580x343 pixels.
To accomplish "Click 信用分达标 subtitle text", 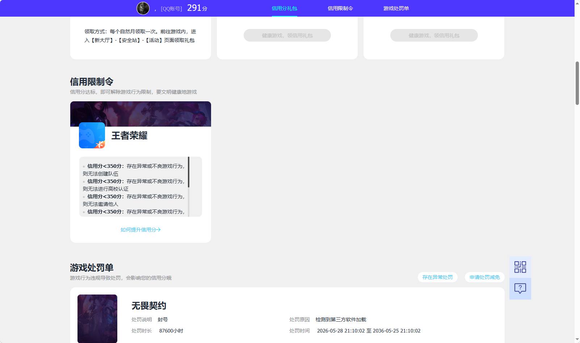I will coord(133,92).
